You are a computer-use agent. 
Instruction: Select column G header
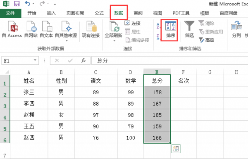210,72
